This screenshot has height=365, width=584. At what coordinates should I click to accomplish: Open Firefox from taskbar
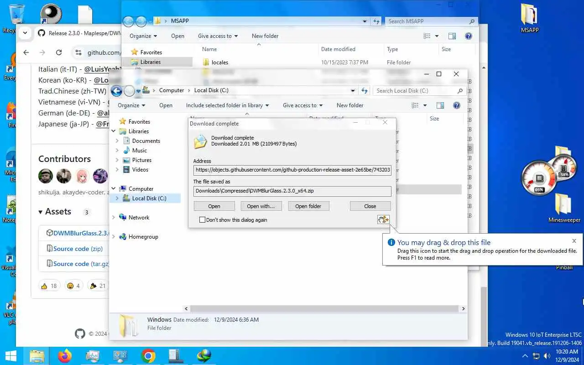[65, 356]
